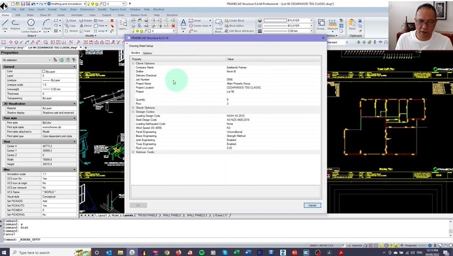The image size is (453, 256).
Task: Activate the Stretch tool
Action: [71, 31]
